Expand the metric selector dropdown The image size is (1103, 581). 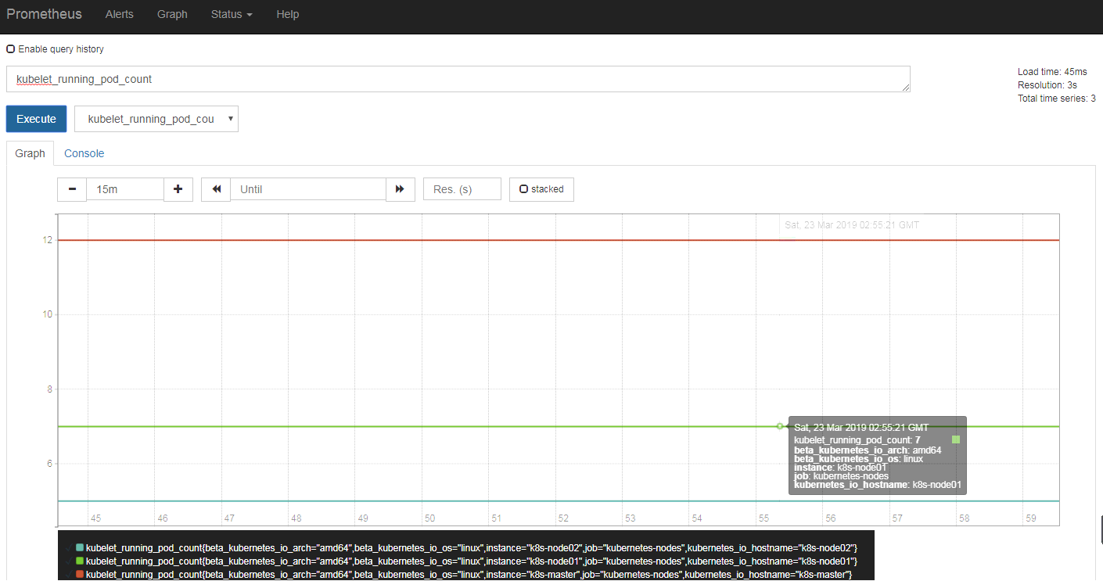[x=156, y=119]
